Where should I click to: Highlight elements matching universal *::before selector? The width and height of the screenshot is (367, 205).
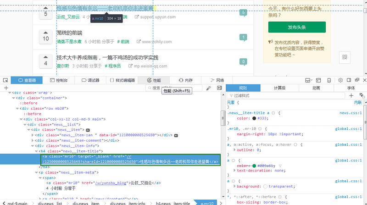[280, 197]
